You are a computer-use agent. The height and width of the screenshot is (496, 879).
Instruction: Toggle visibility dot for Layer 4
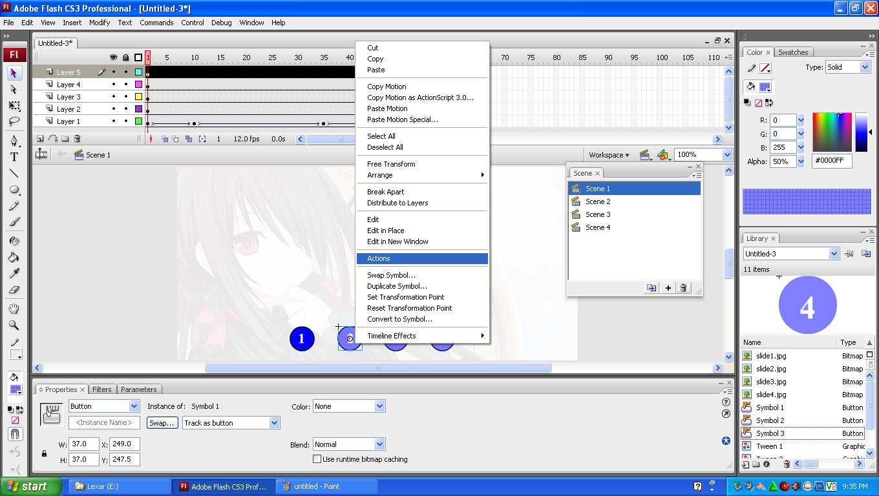[x=114, y=85]
